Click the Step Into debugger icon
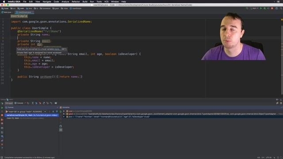283x159 pixels. pyautogui.click(x=36, y=103)
